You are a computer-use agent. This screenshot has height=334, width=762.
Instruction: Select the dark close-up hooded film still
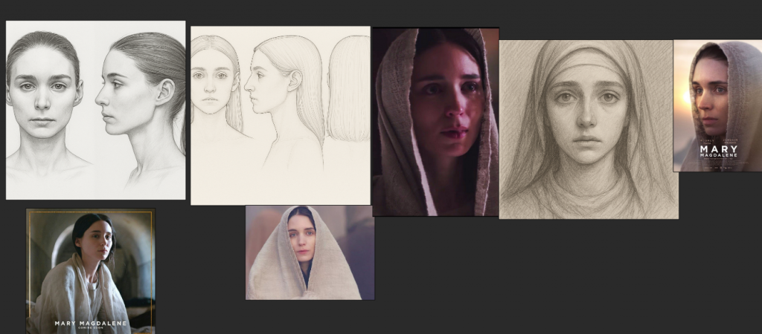[436, 122]
